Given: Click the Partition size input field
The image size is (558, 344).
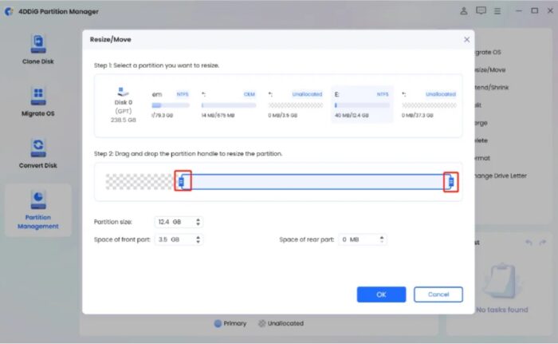Looking at the screenshot, I should (179, 222).
